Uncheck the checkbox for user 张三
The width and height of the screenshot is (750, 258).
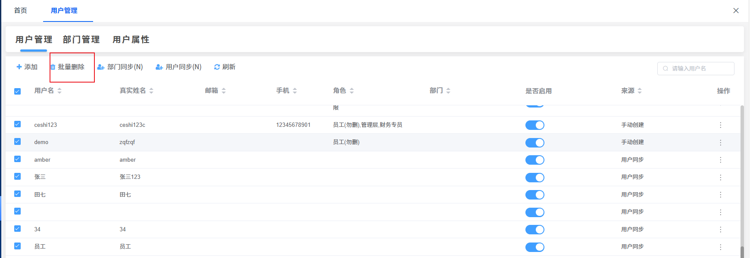coord(18,176)
